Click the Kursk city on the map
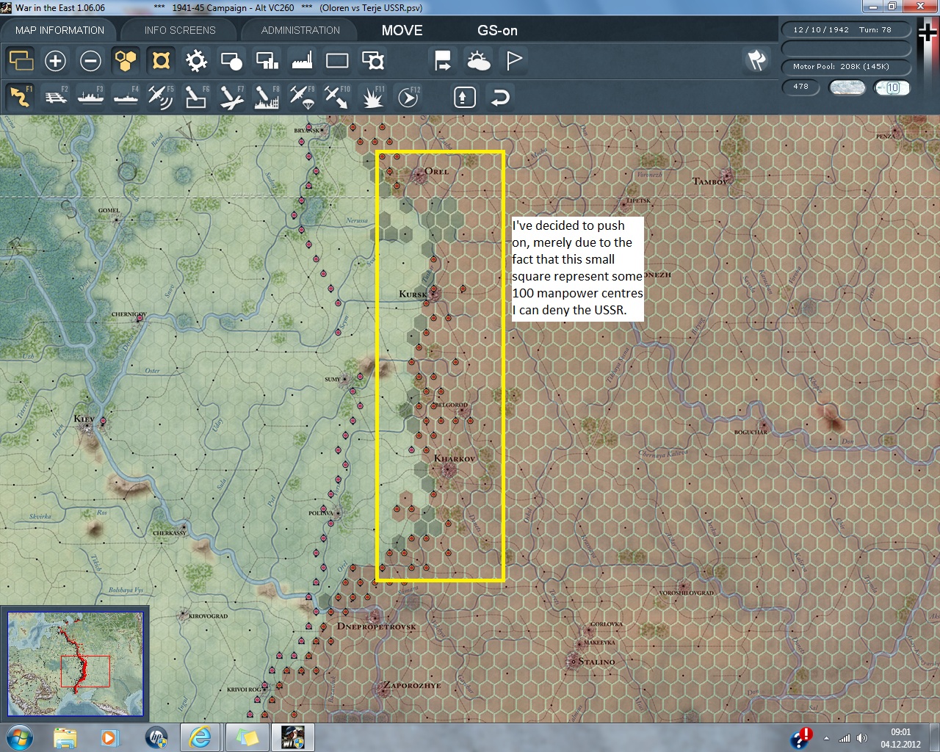Image resolution: width=940 pixels, height=752 pixels. (433, 294)
